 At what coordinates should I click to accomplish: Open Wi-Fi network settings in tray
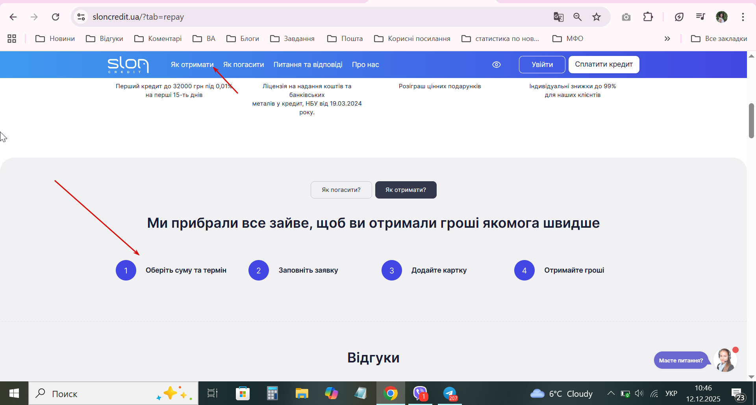click(x=654, y=393)
